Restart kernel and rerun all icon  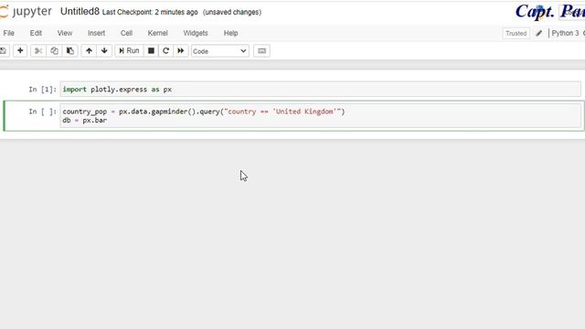point(181,51)
